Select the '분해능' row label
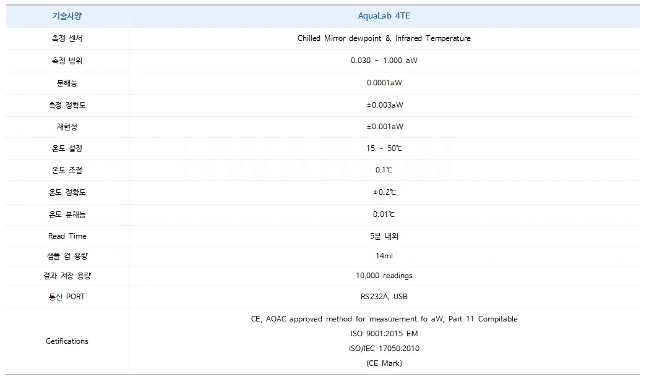Viewport: 649px width, 382px height. (x=67, y=83)
